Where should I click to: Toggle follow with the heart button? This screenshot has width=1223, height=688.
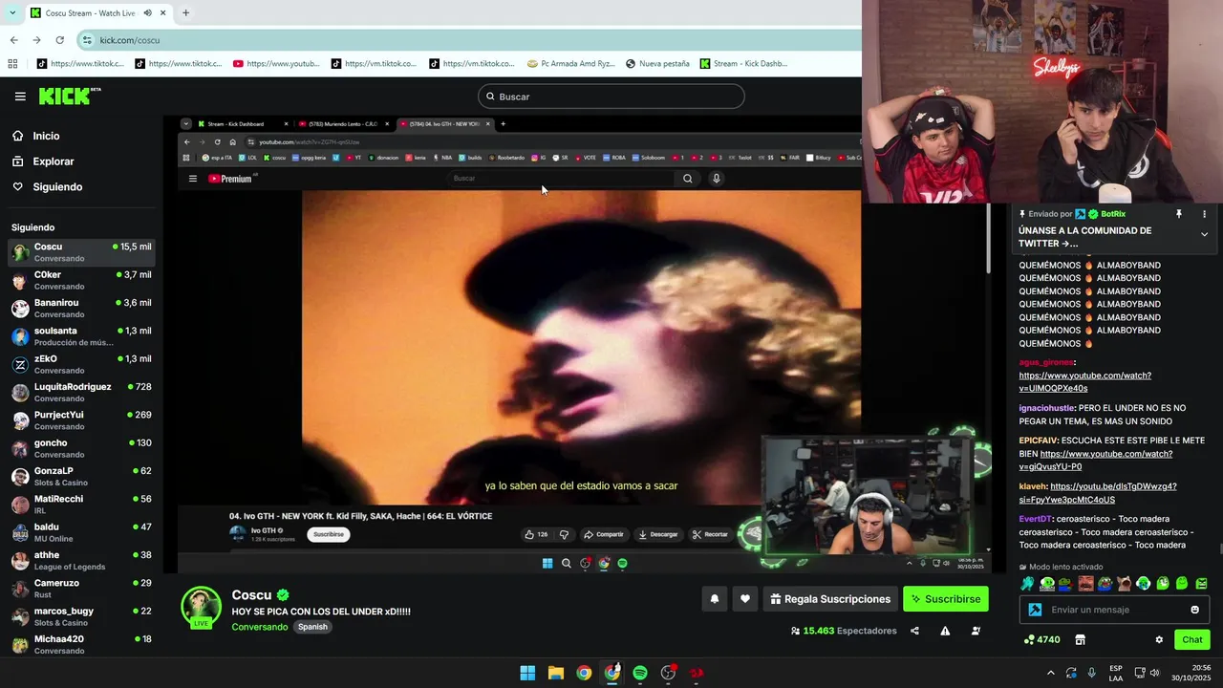pos(745,599)
